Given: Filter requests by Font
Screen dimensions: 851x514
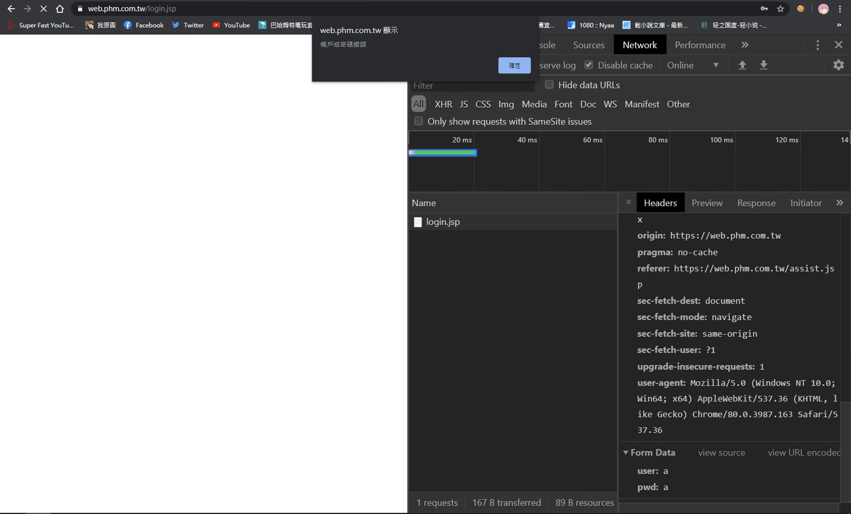Looking at the screenshot, I should [563, 104].
